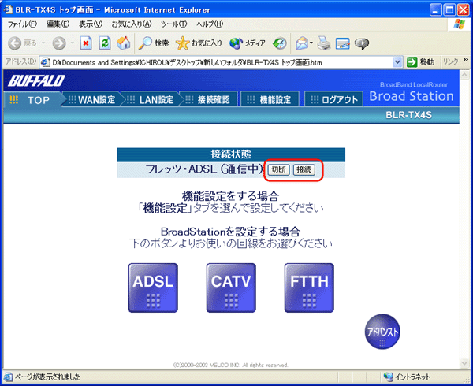Open Favorites (お気に入り) star button

point(199,43)
